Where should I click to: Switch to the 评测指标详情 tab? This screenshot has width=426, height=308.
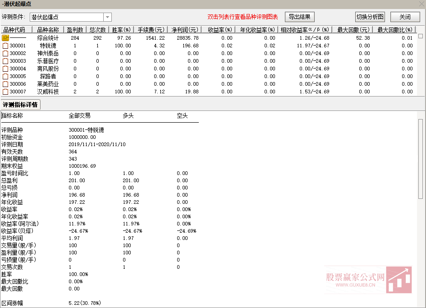21,105
